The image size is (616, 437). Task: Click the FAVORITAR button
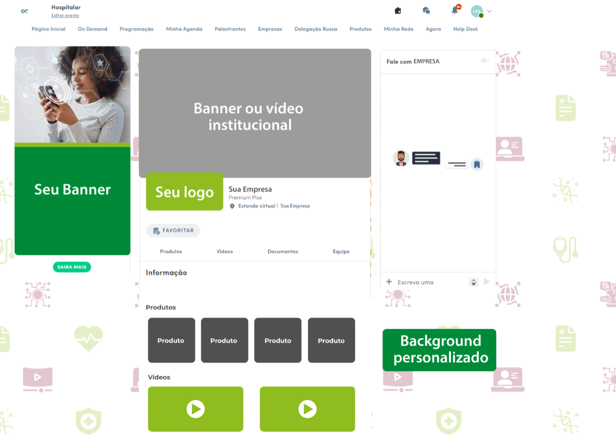click(x=173, y=231)
